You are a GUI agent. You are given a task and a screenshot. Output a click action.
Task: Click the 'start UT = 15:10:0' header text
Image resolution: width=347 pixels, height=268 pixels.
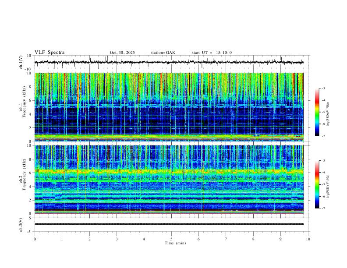pos(212,53)
